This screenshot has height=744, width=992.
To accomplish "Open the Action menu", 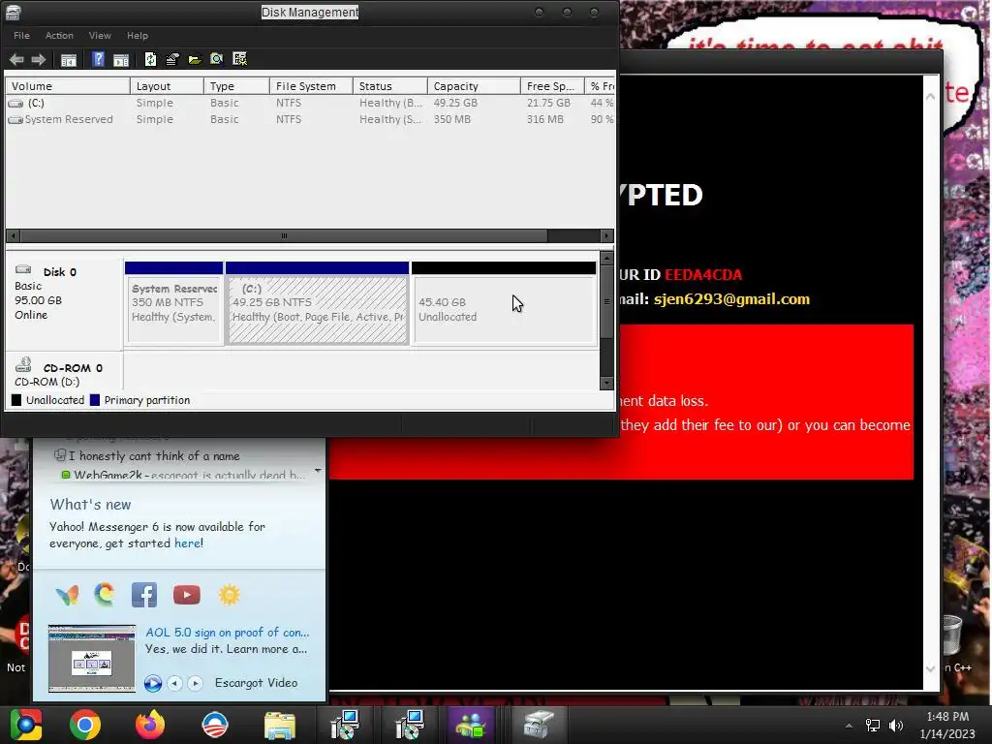I will 59,36.
